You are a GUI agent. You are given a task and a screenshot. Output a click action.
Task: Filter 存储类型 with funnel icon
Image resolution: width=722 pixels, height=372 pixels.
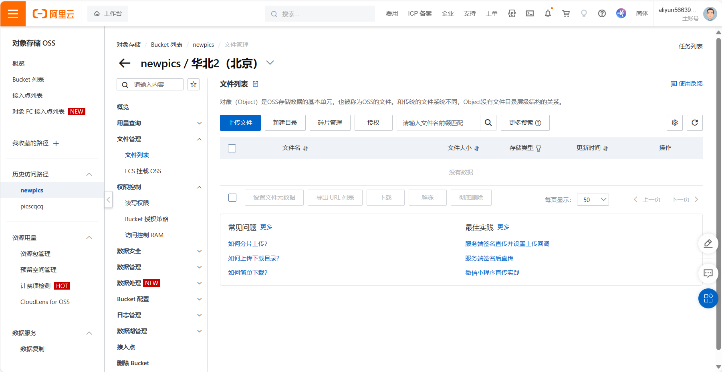tap(538, 148)
